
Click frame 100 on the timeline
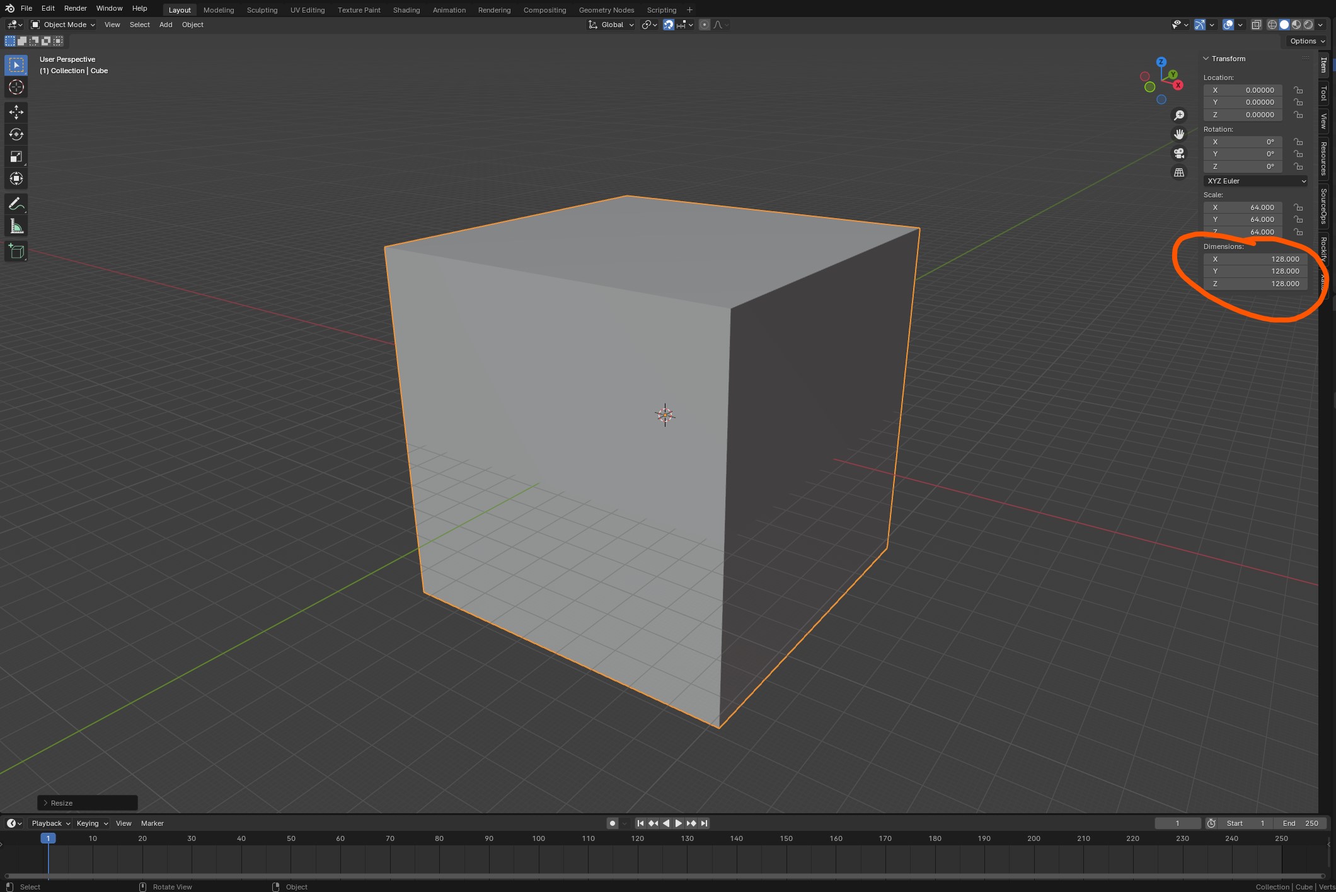(538, 839)
